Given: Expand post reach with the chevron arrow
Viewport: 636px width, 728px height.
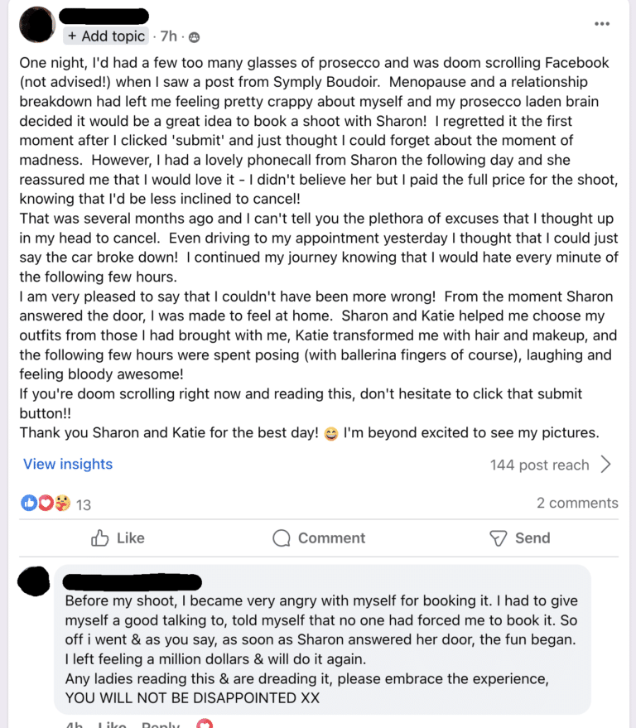Looking at the screenshot, I should [x=605, y=464].
